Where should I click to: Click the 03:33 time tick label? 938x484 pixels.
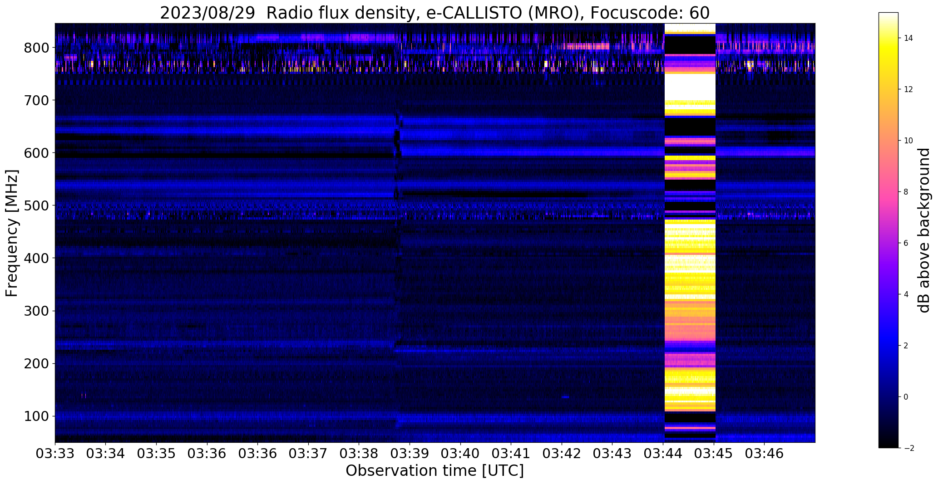point(55,454)
